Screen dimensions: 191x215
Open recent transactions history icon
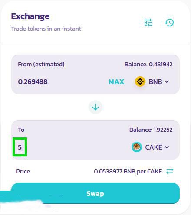click(169, 23)
